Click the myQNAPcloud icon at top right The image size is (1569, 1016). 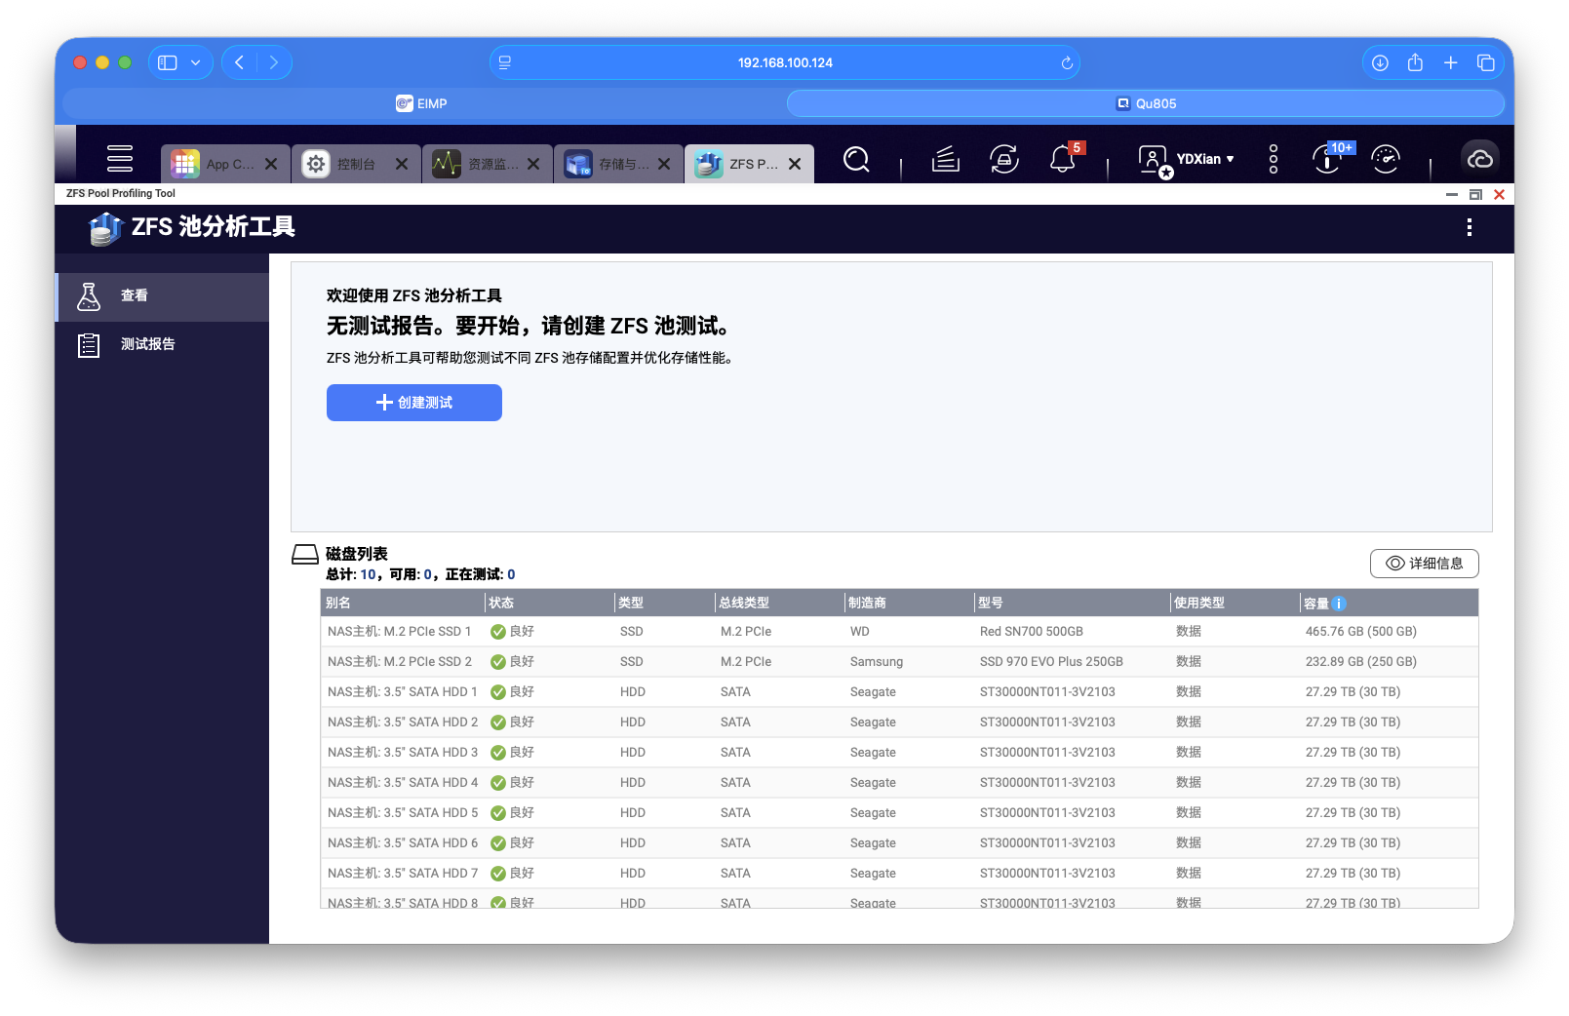coord(1480,159)
